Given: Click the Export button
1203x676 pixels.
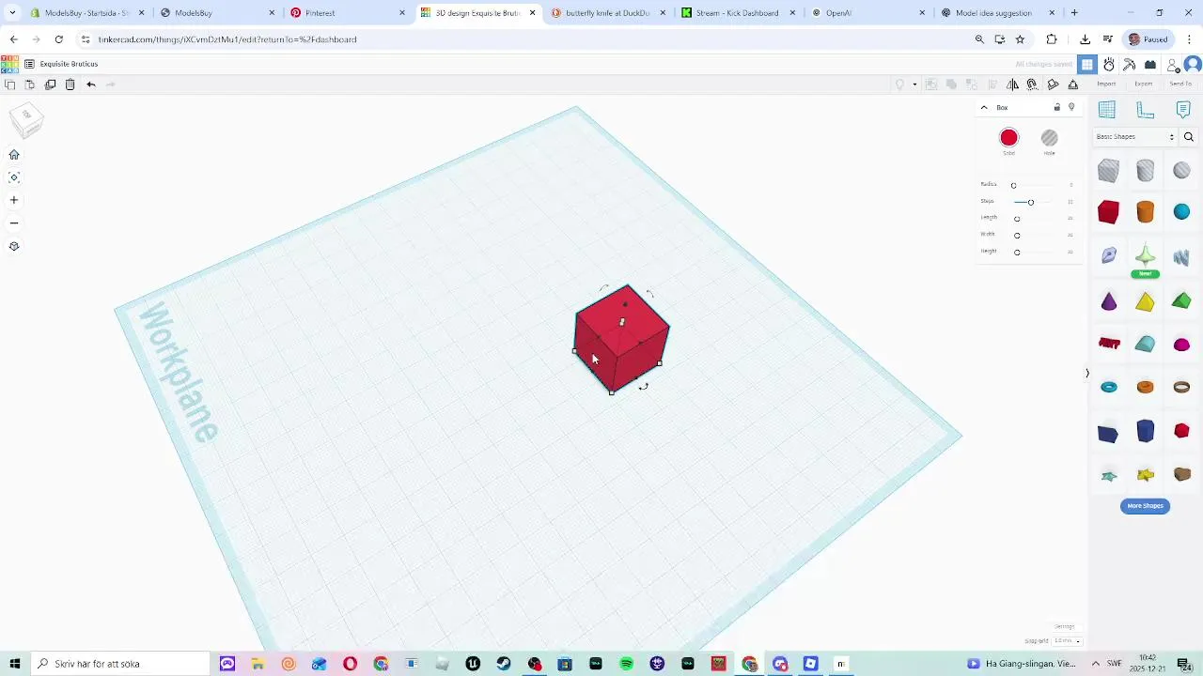Looking at the screenshot, I should (1143, 84).
